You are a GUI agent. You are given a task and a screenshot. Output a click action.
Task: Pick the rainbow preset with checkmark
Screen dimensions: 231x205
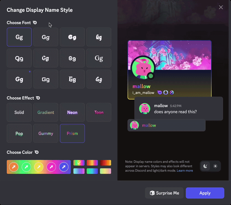(x=79, y=163)
